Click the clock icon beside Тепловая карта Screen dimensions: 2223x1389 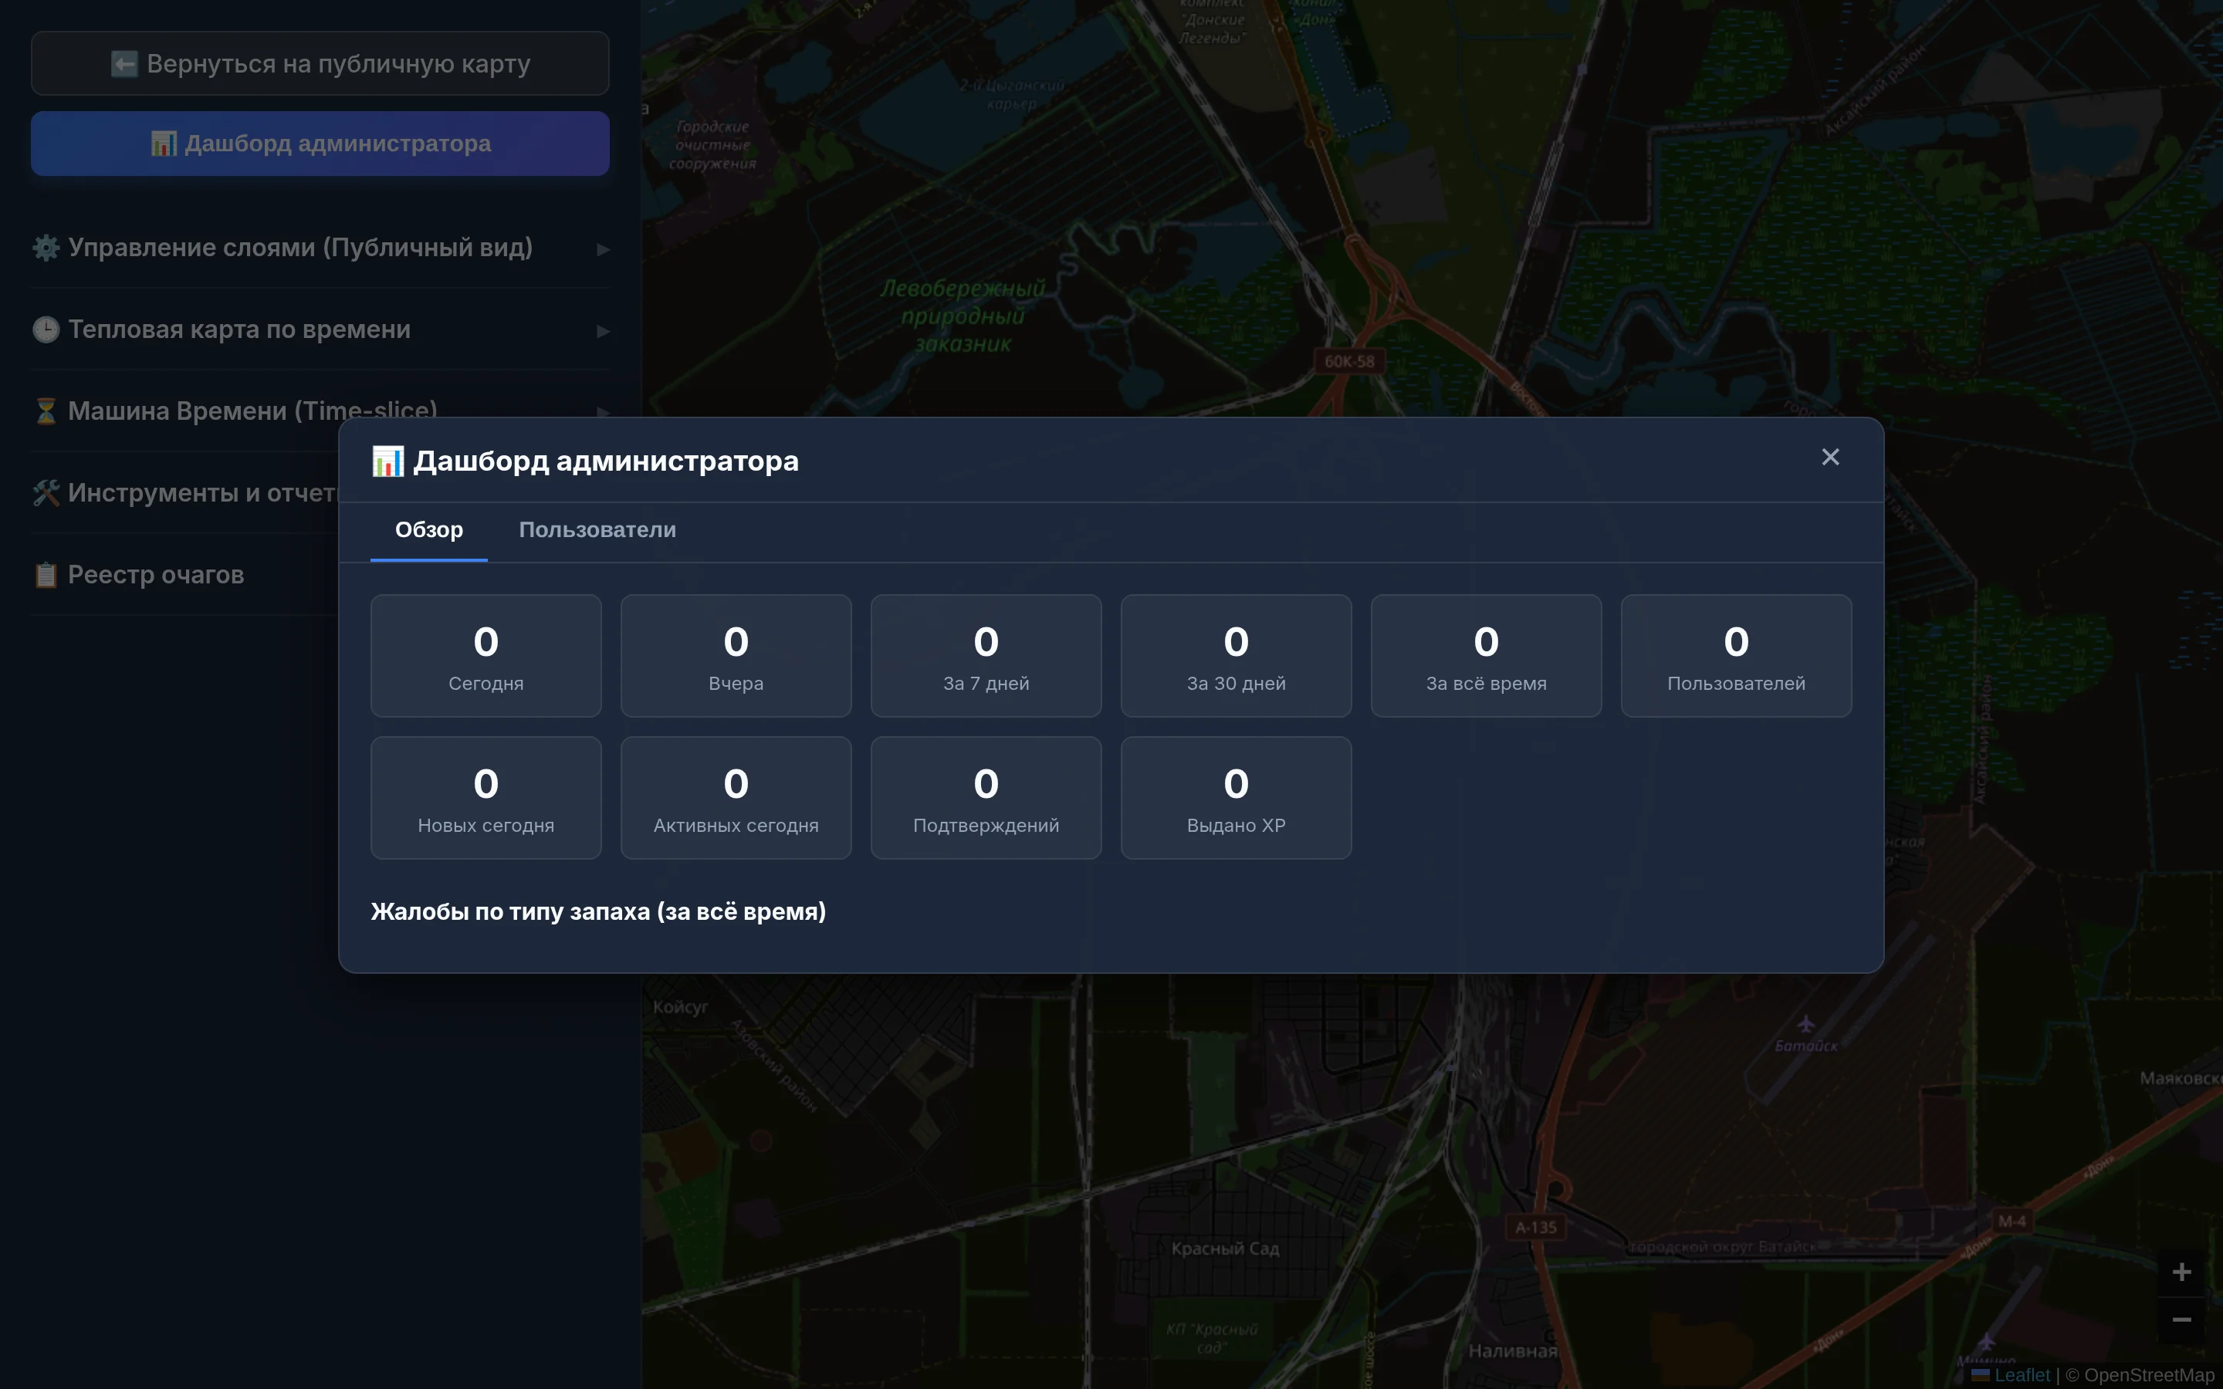pyautogui.click(x=46, y=330)
